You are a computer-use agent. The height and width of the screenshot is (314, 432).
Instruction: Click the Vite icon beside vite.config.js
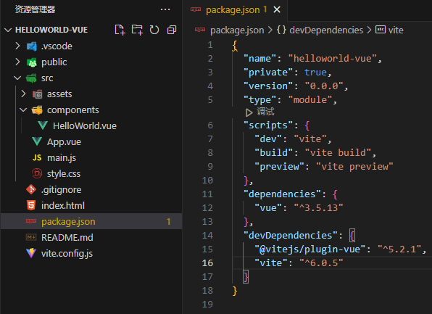click(x=31, y=253)
